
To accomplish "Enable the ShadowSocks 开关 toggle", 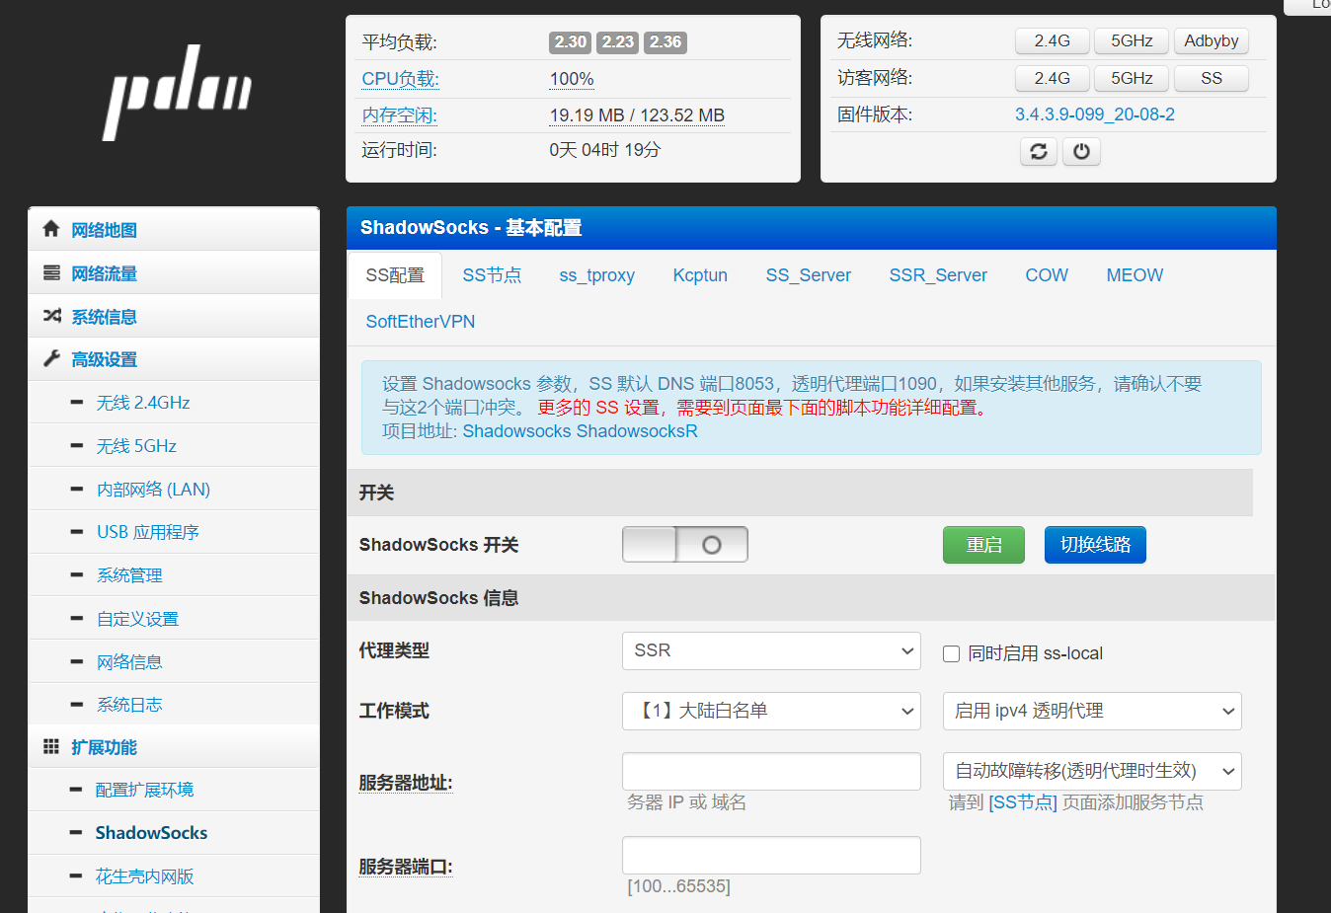I will tap(684, 544).
